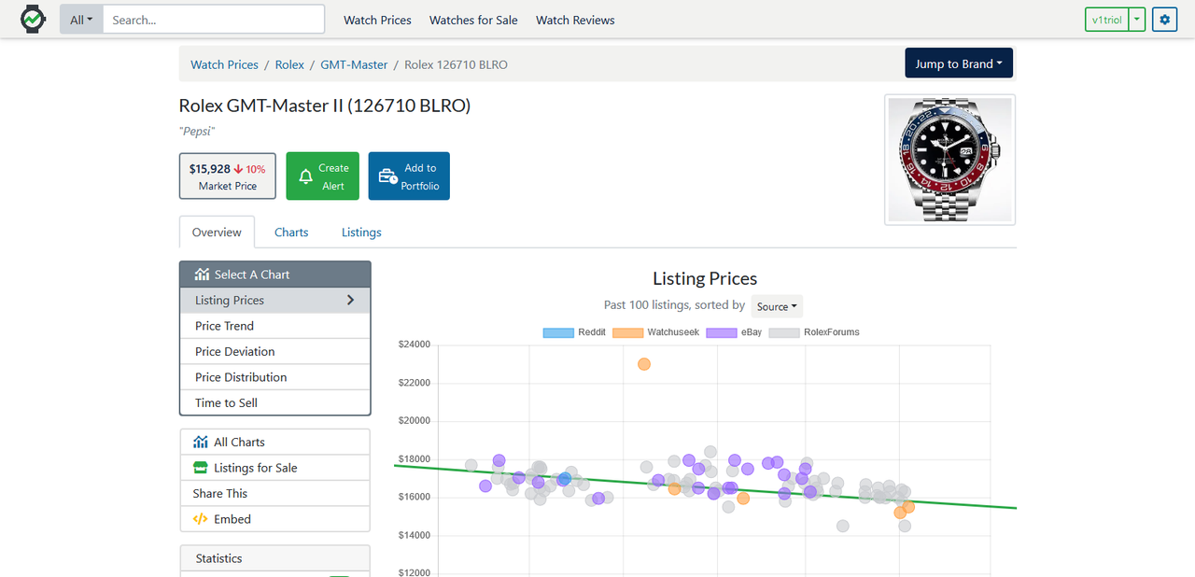Viewport: 1195px width, 577px height.
Task: Click the Add to Portfolio button
Action: 409,176
